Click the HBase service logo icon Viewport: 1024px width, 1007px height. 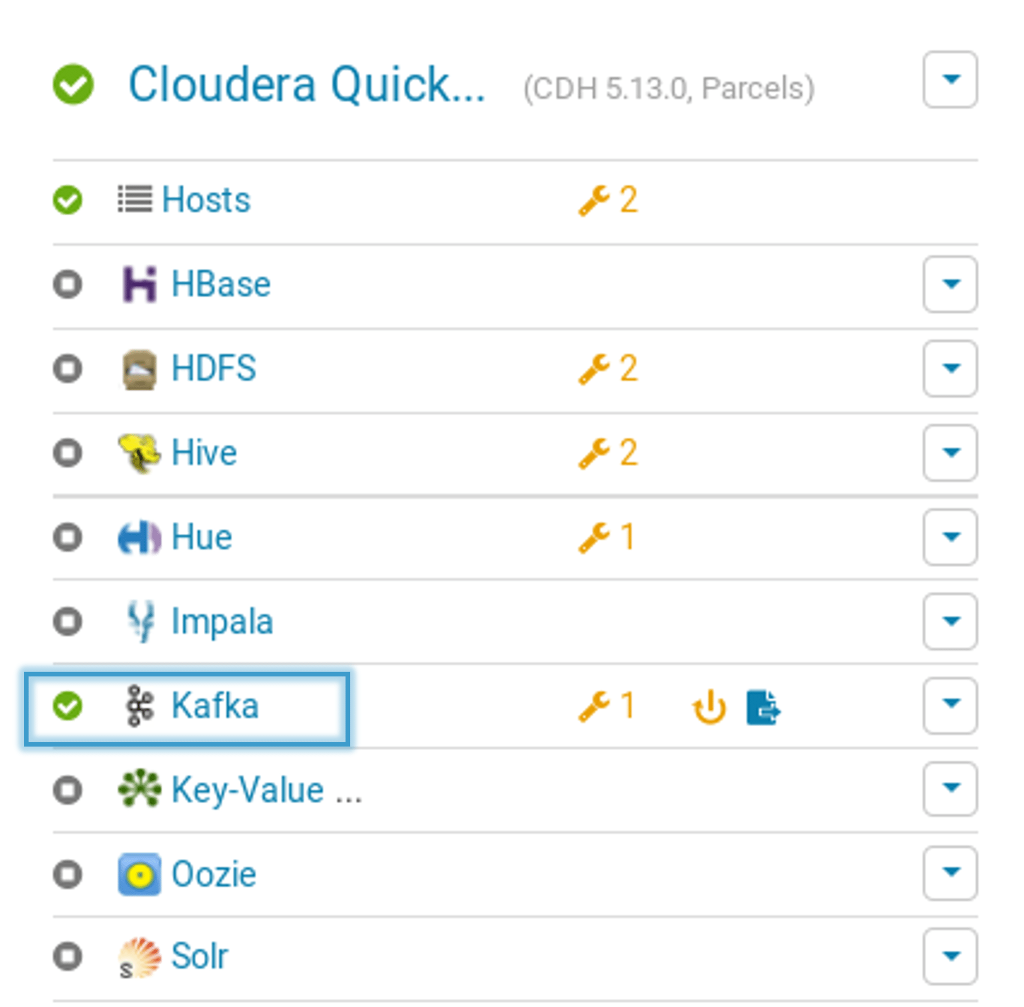click(x=139, y=284)
